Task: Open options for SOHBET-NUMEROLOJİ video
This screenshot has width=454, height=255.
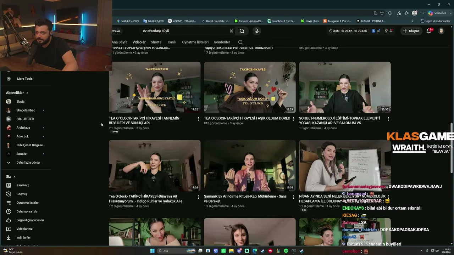Action: point(388,119)
